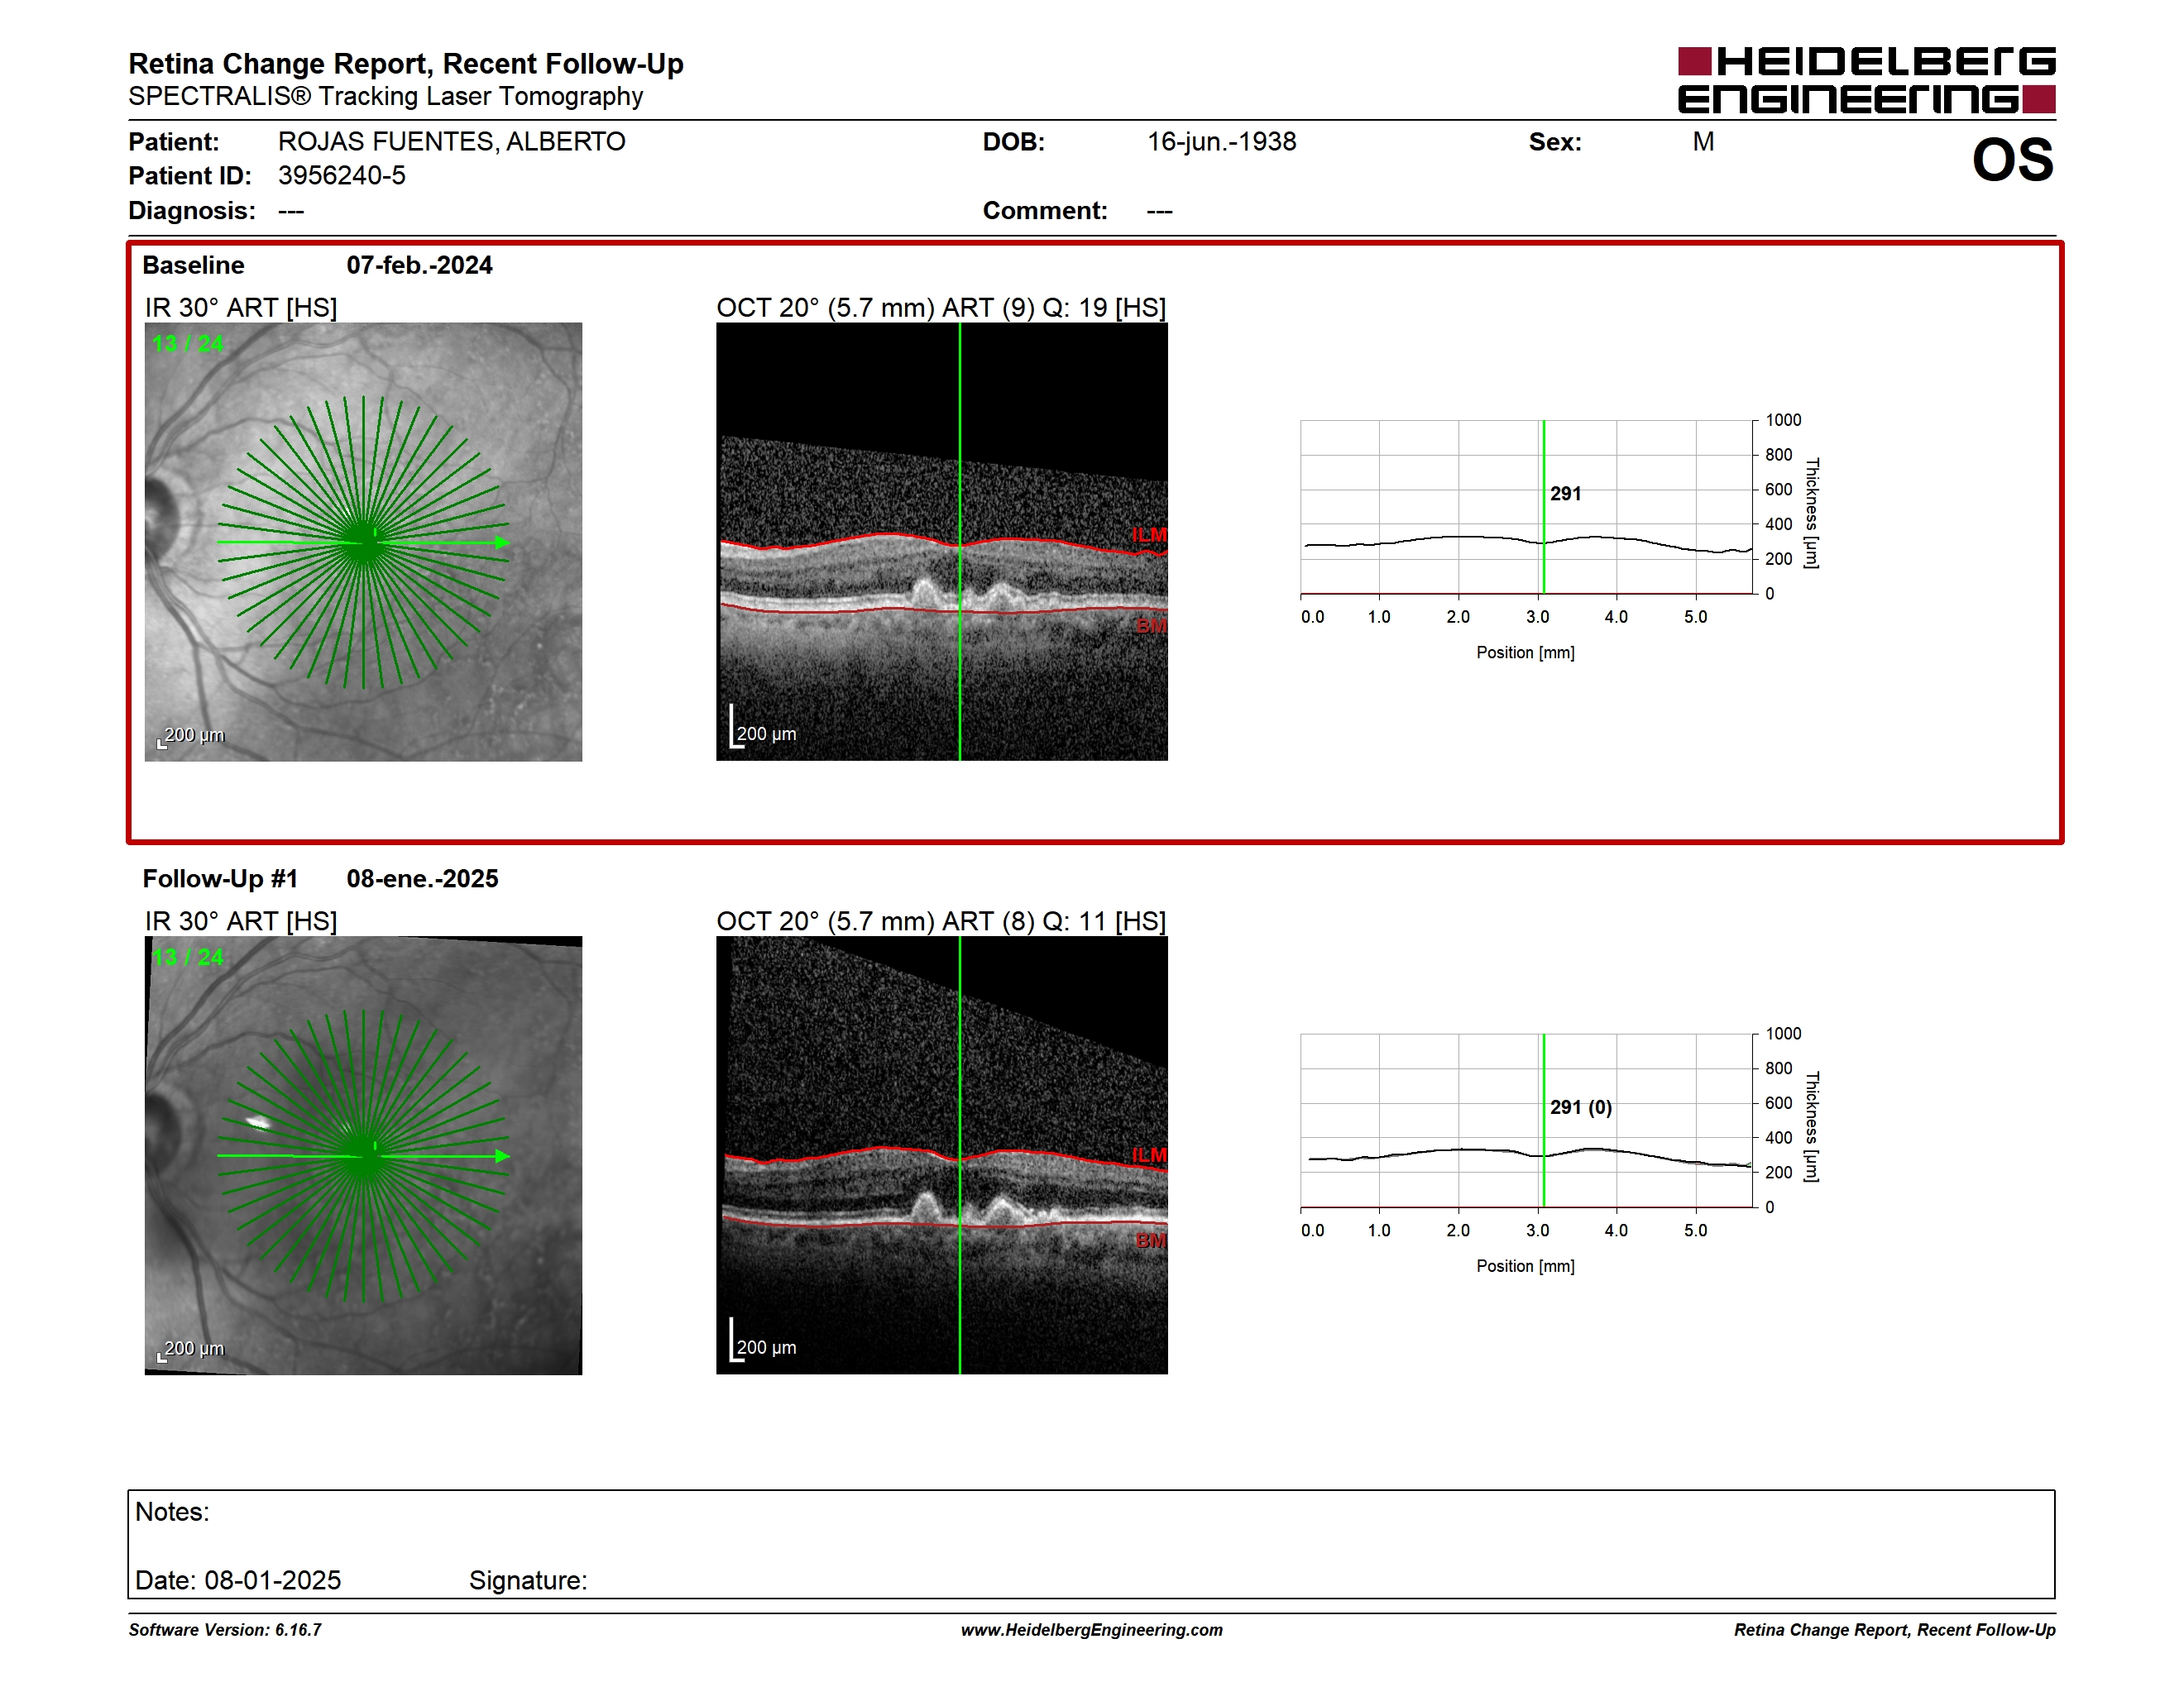Click the 'BM' label on Baseline OCT
The height and width of the screenshot is (1687, 2184).
1151,626
